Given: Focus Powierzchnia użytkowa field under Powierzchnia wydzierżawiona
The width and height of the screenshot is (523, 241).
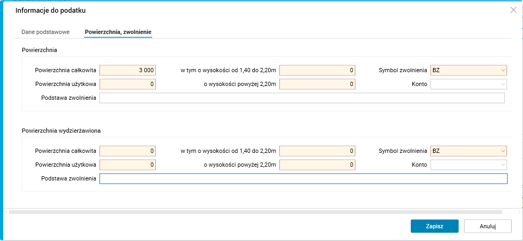Looking at the screenshot, I should tap(128, 165).
